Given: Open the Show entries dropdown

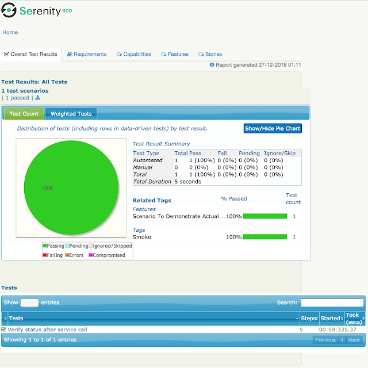Looking at the screenshot, I should click(29, 302).
